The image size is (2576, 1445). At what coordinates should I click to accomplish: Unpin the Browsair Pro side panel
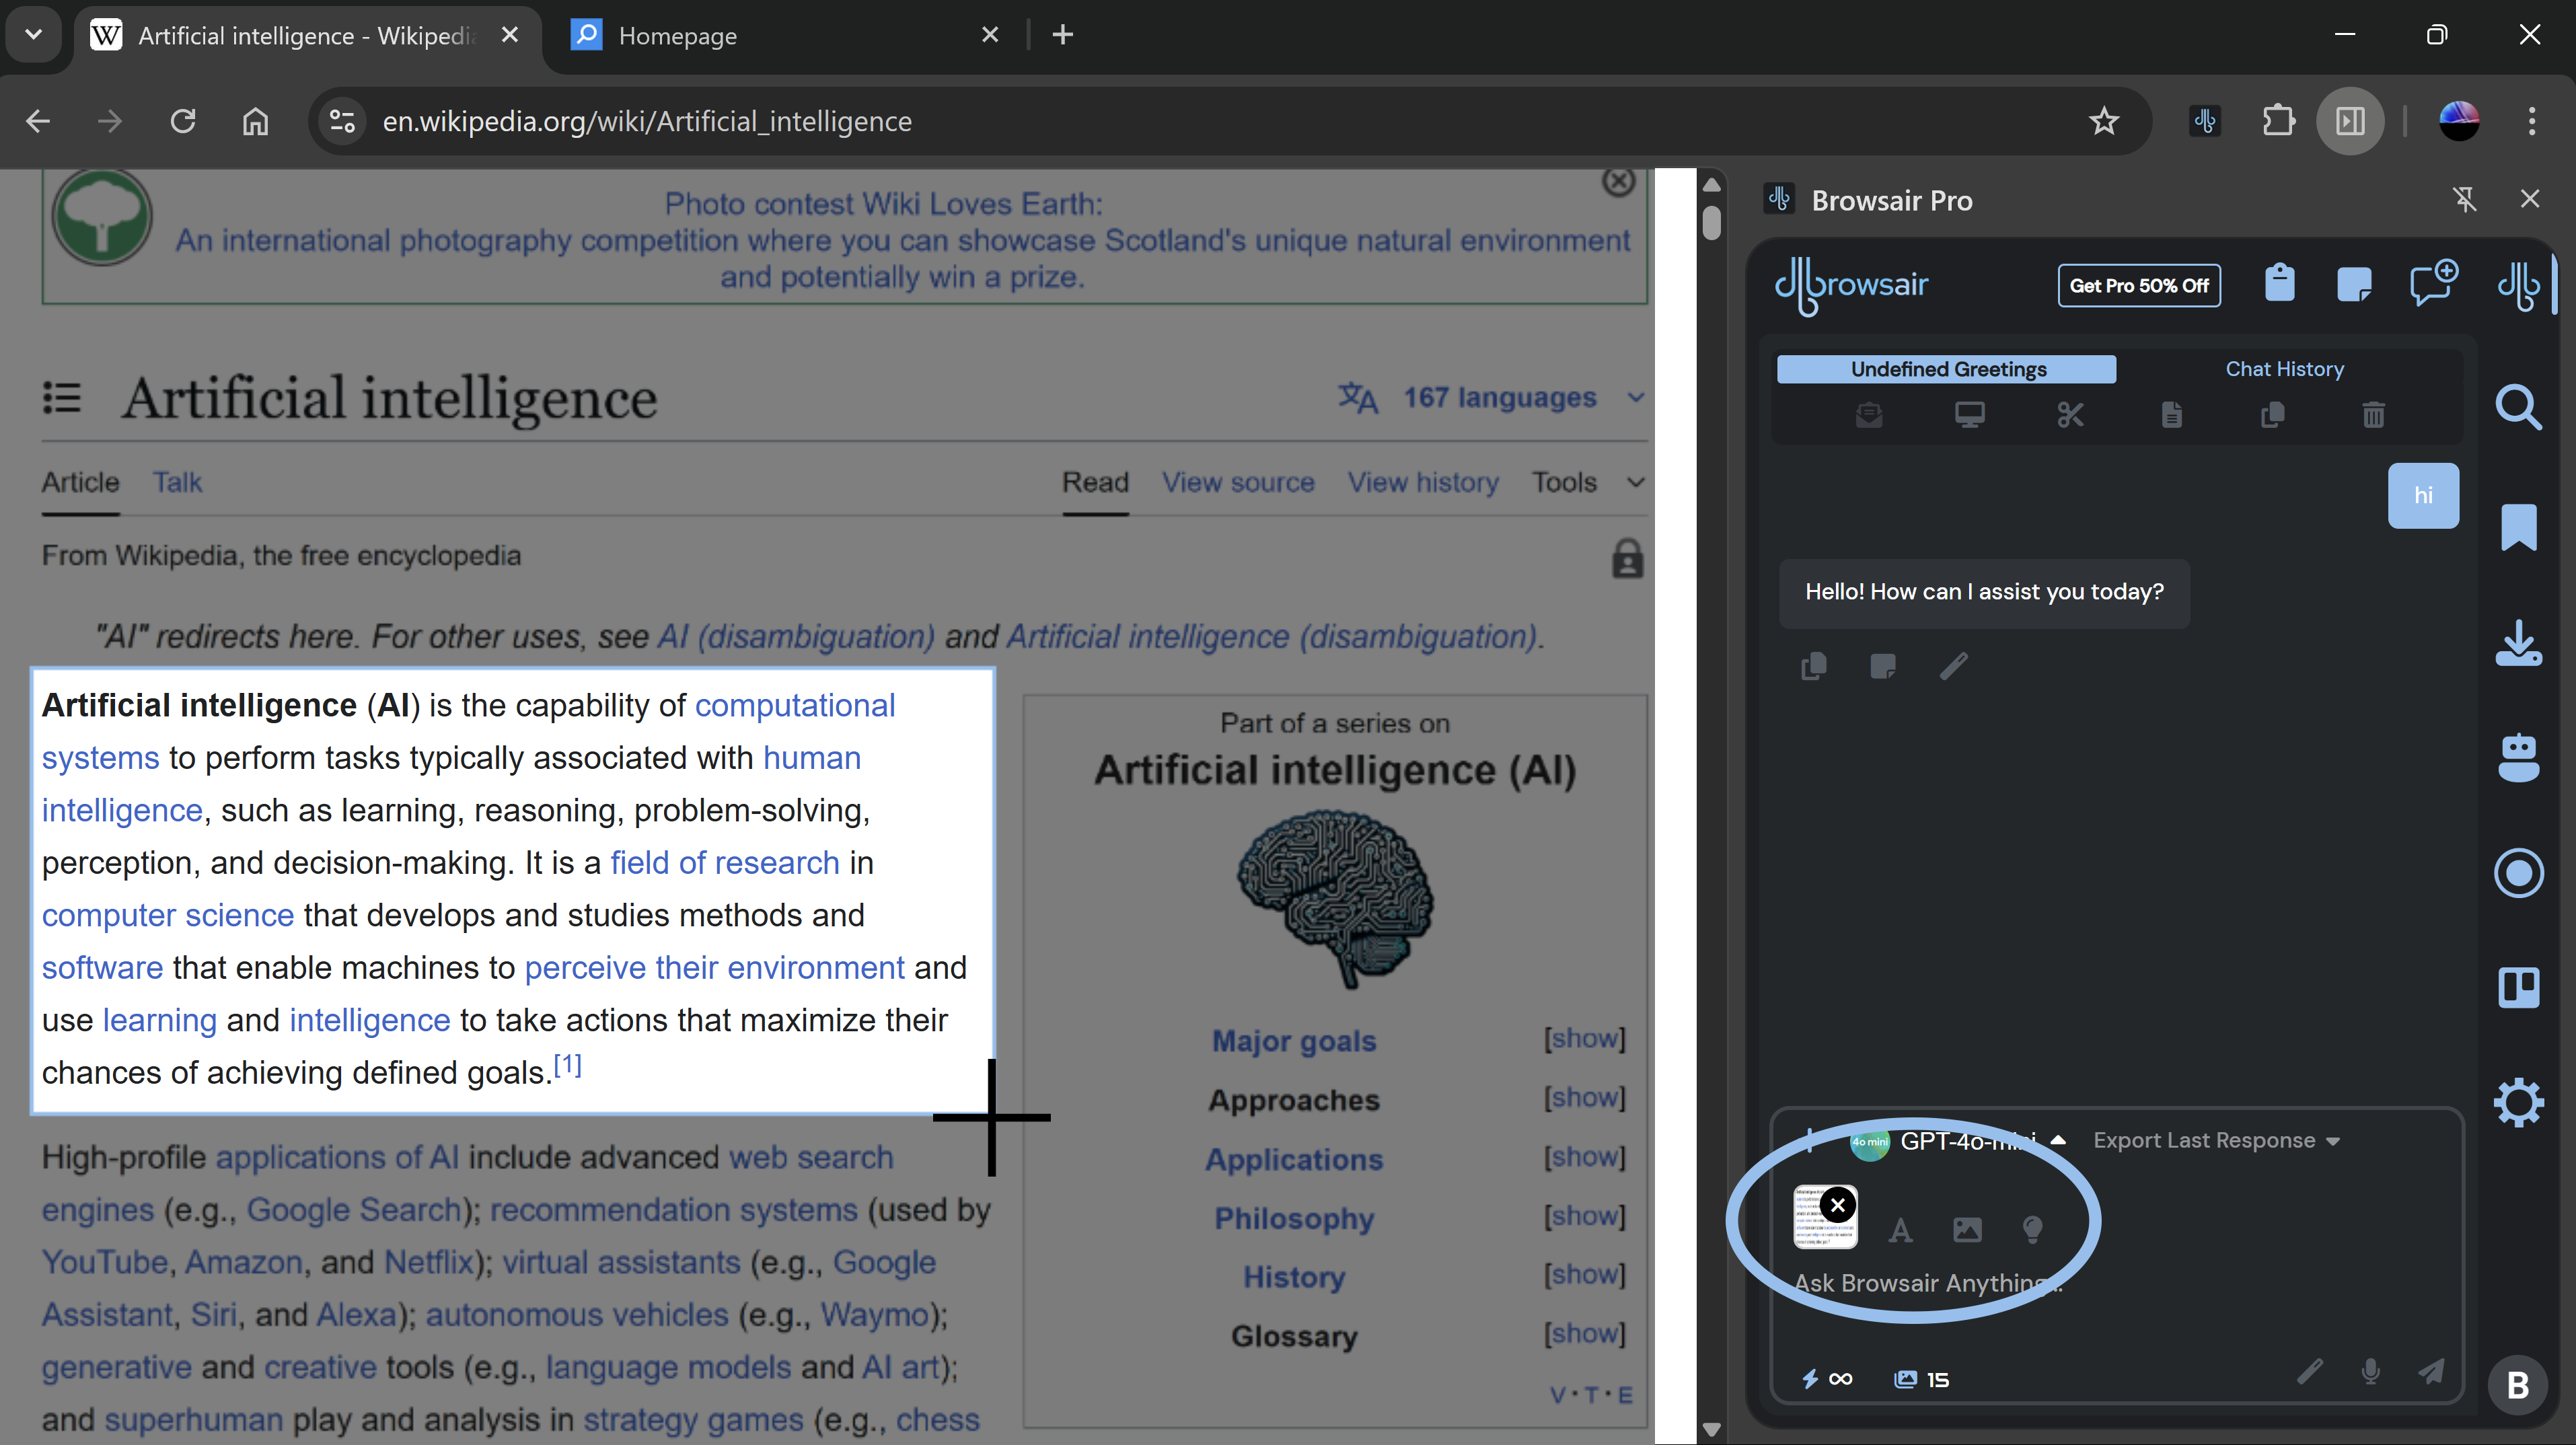click(x=2464, y=199)
